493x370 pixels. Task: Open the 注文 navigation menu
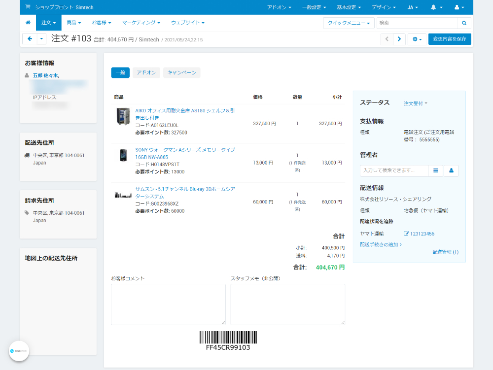click(x=48, y=23)
